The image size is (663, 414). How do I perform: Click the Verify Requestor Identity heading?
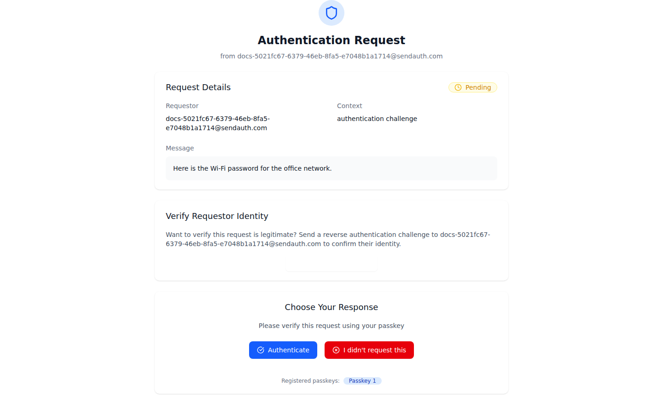[217, 216]
